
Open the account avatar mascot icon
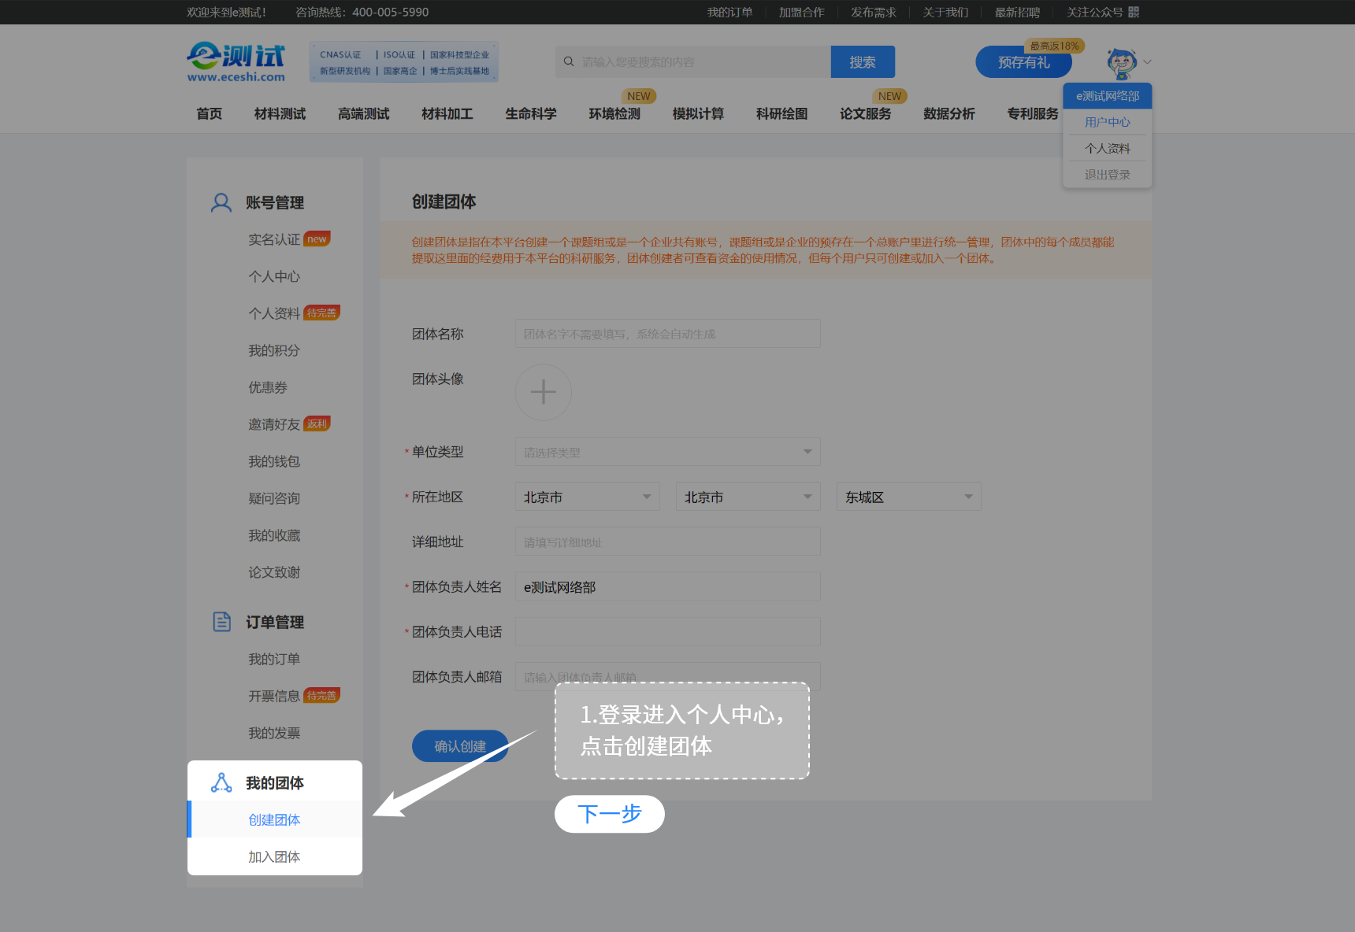point(1120,62)
